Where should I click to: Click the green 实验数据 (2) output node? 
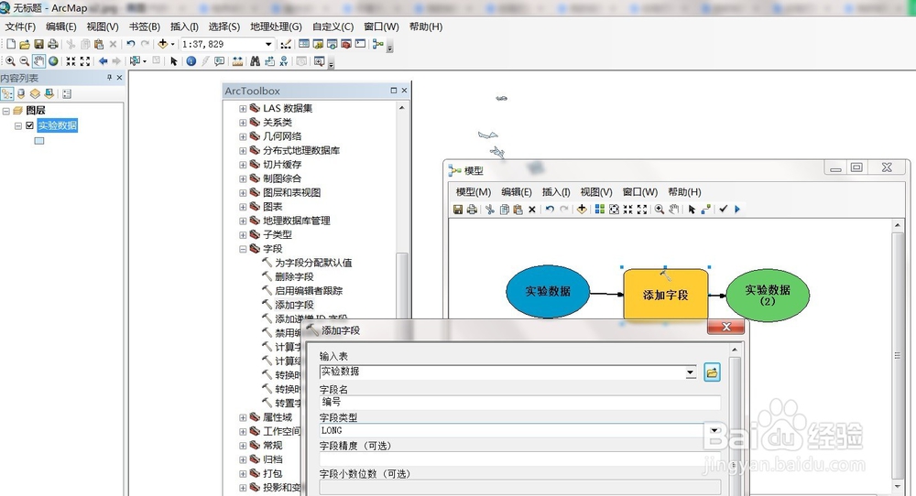point(768,295)
